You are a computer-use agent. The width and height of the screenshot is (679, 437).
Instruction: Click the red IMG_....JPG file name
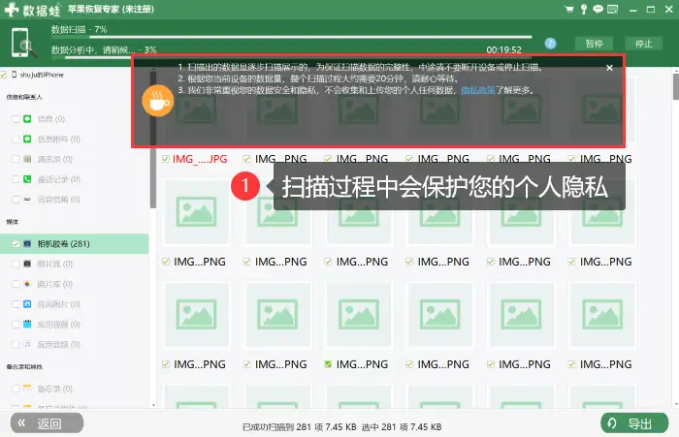point(200,159)
